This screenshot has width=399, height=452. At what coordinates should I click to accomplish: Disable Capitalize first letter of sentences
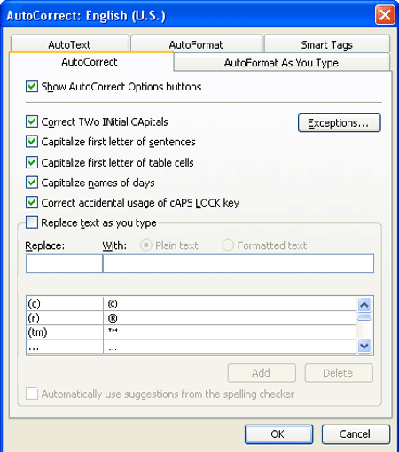coord(32,142)
